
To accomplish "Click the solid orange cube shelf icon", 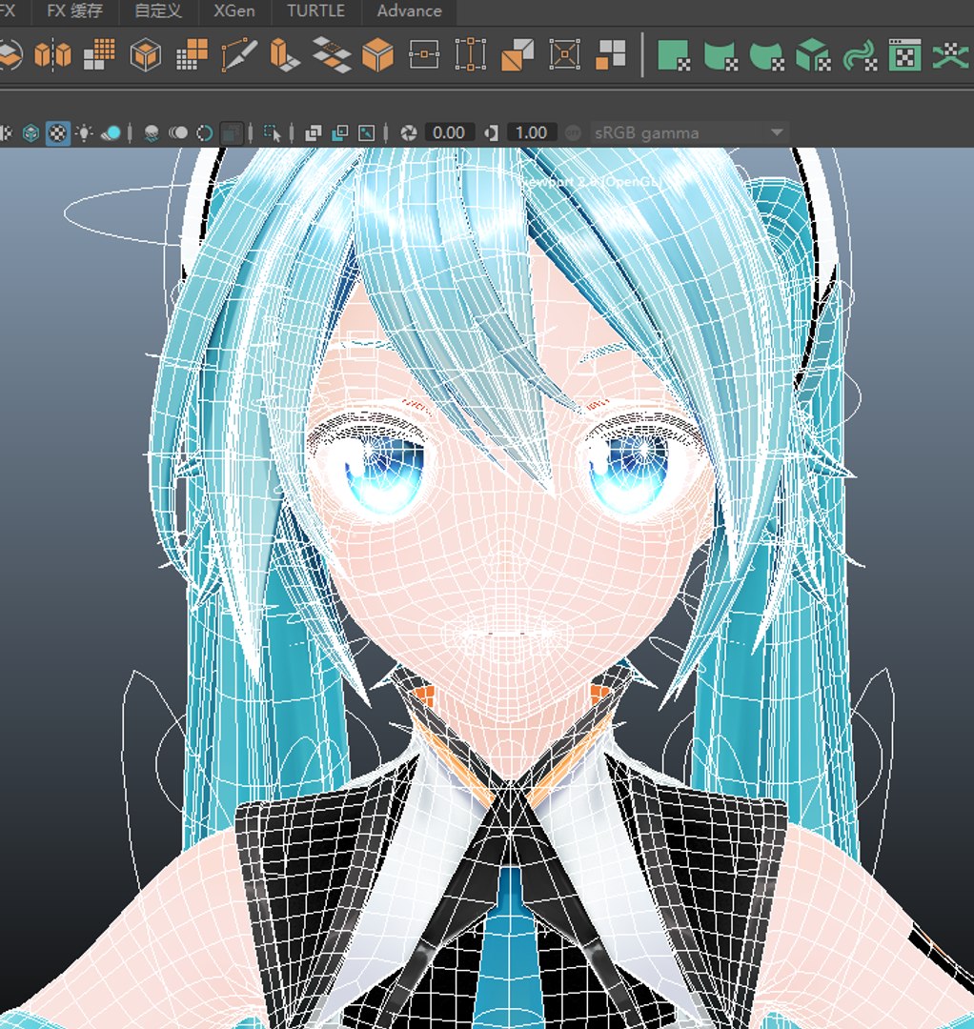I will click(377, 54).
